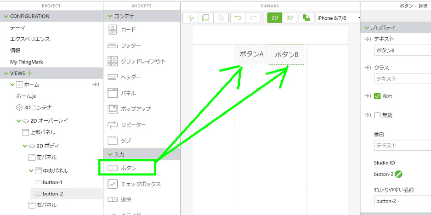The height and width of the screenshot is (215, 431).
Task: Collapse the VIEWS section chevron
Action: [6, 74]
